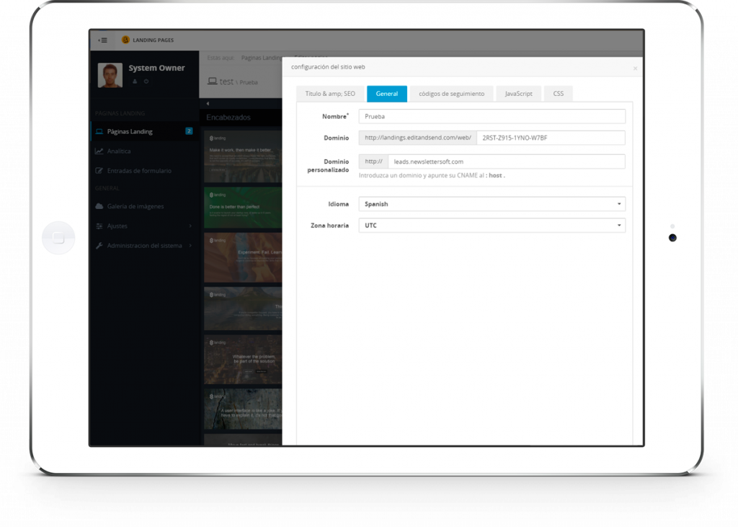Open the JavaScript tab

[x=519, y=94]
